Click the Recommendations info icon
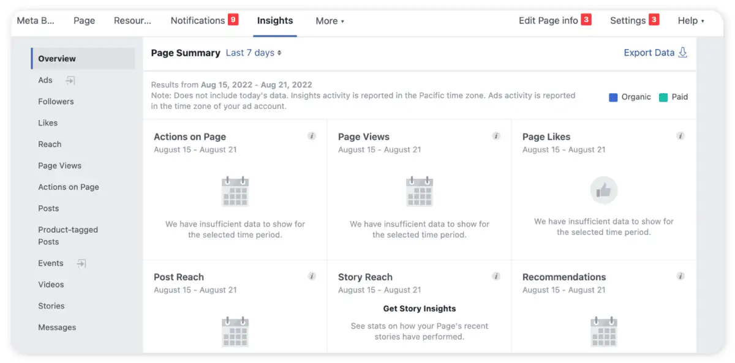 [680, 276]
